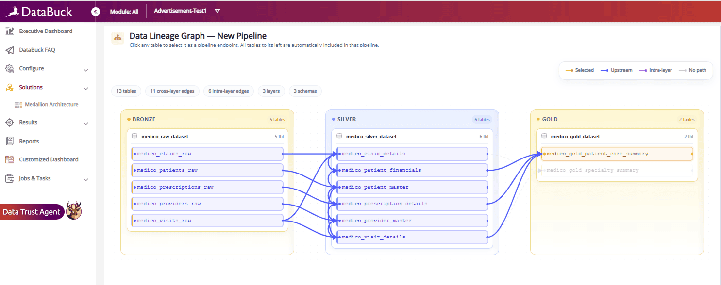The height and width of the screenshot is (285, 721).
Task: Click the 3 schemas chip
Action: [305, 91]
